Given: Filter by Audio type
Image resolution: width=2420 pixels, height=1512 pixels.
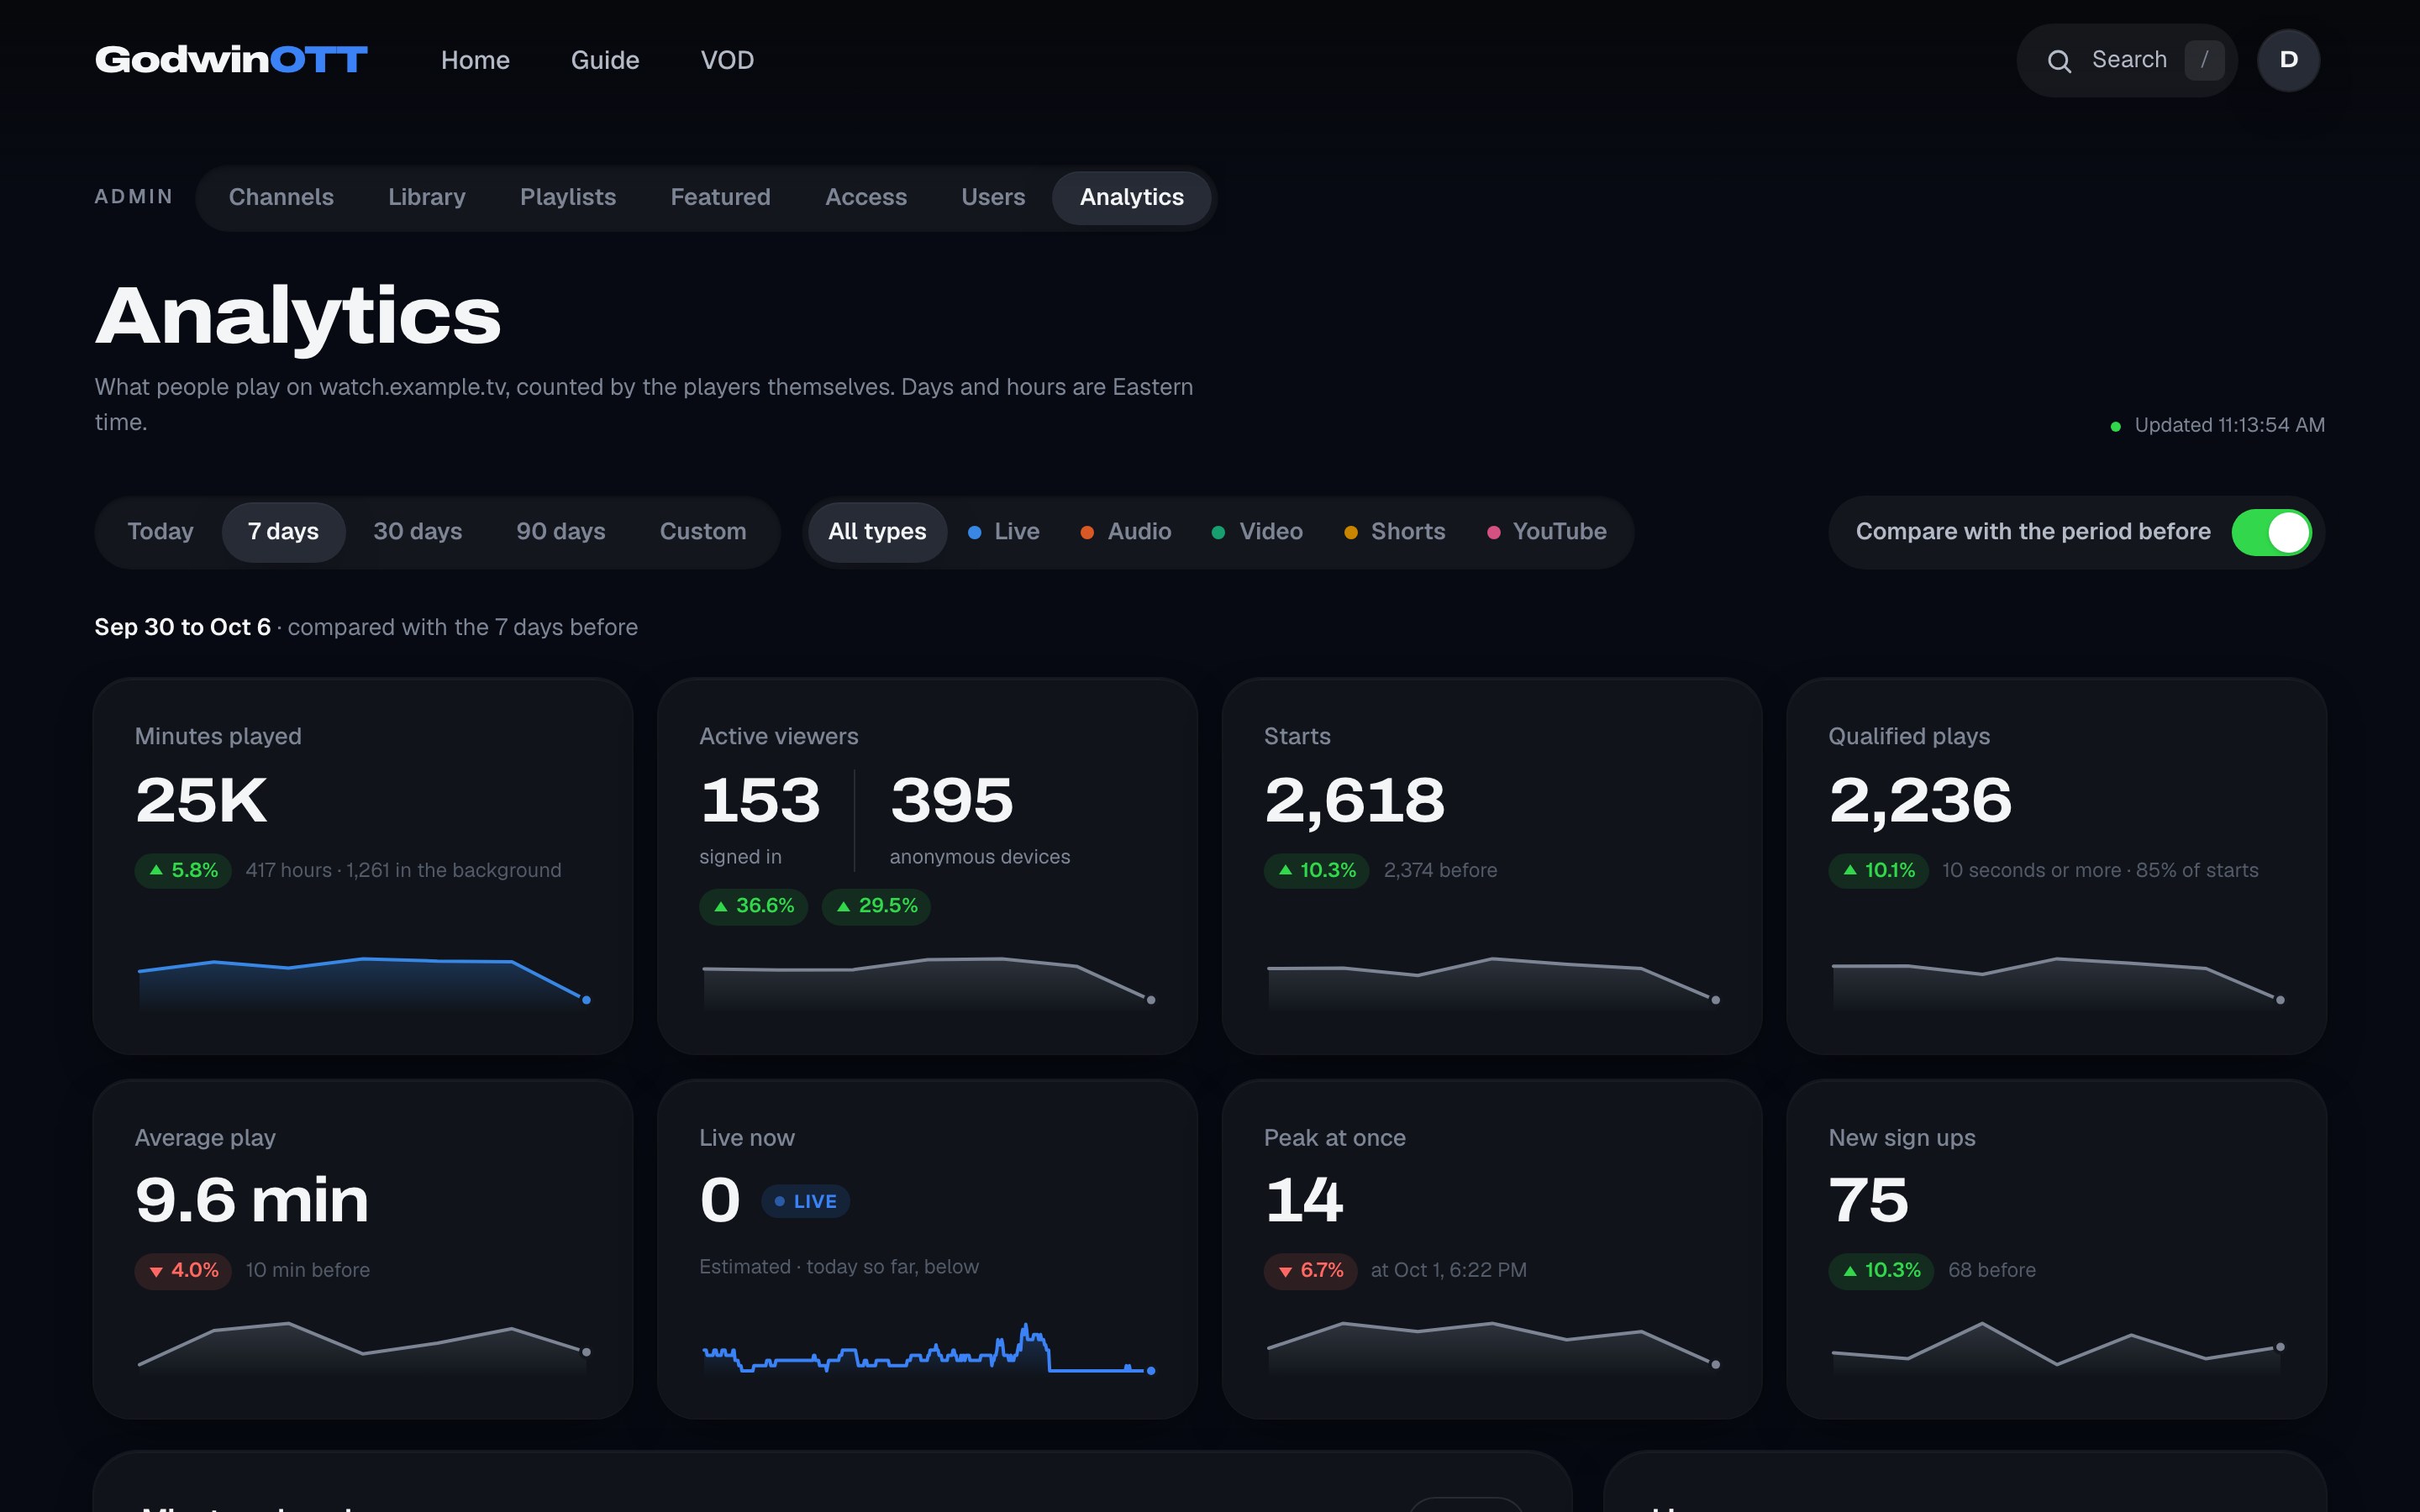Looking at the screenshot, I should click(1126, 532).
